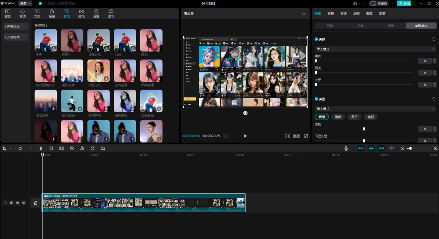Select the 眼部 button

338,117
